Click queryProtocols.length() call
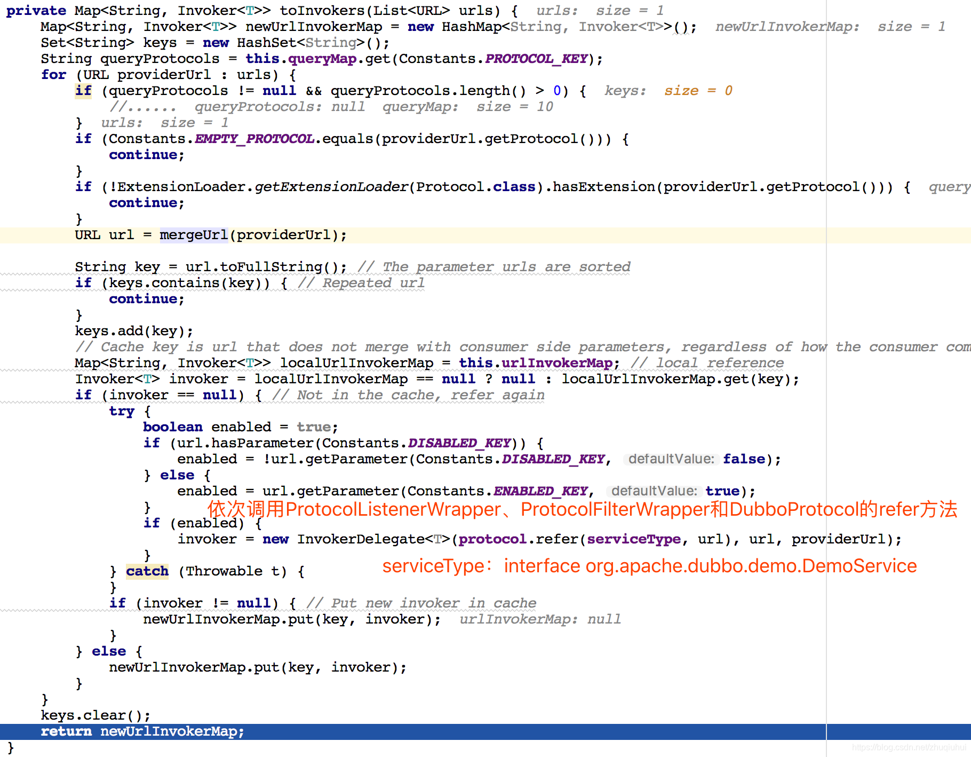 click(x=428, y=91)
